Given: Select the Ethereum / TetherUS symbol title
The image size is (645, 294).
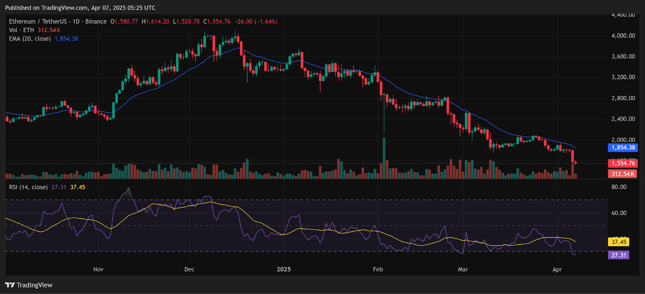Looking at the screenshot, I should (x=38, y=22).
